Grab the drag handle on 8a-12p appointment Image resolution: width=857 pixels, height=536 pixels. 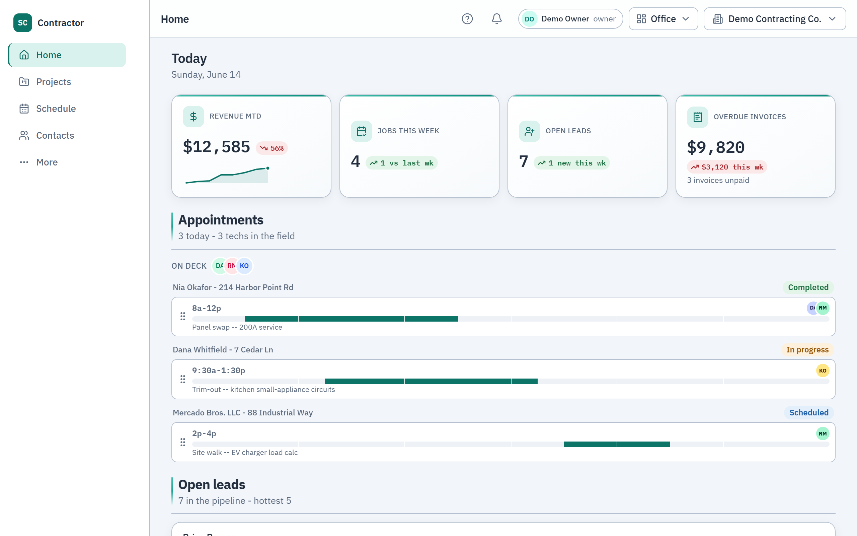tap(183, 316)
